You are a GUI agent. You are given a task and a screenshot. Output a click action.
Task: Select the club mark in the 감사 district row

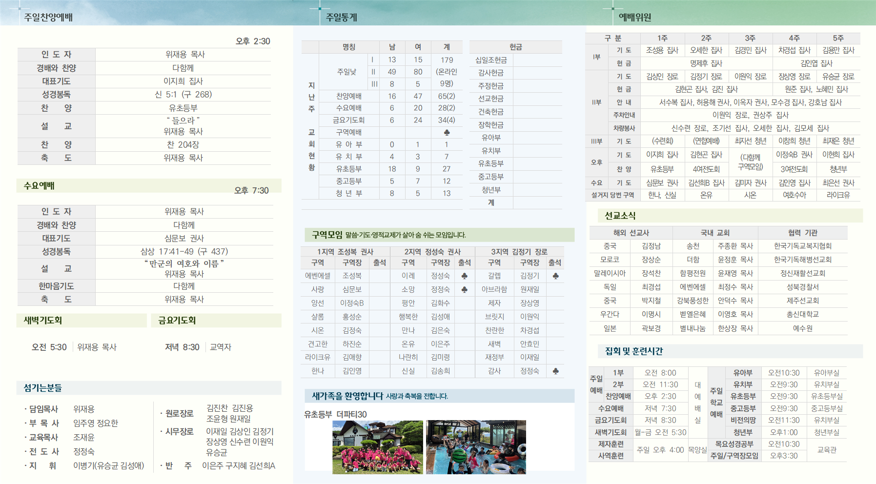coord(555,371)
